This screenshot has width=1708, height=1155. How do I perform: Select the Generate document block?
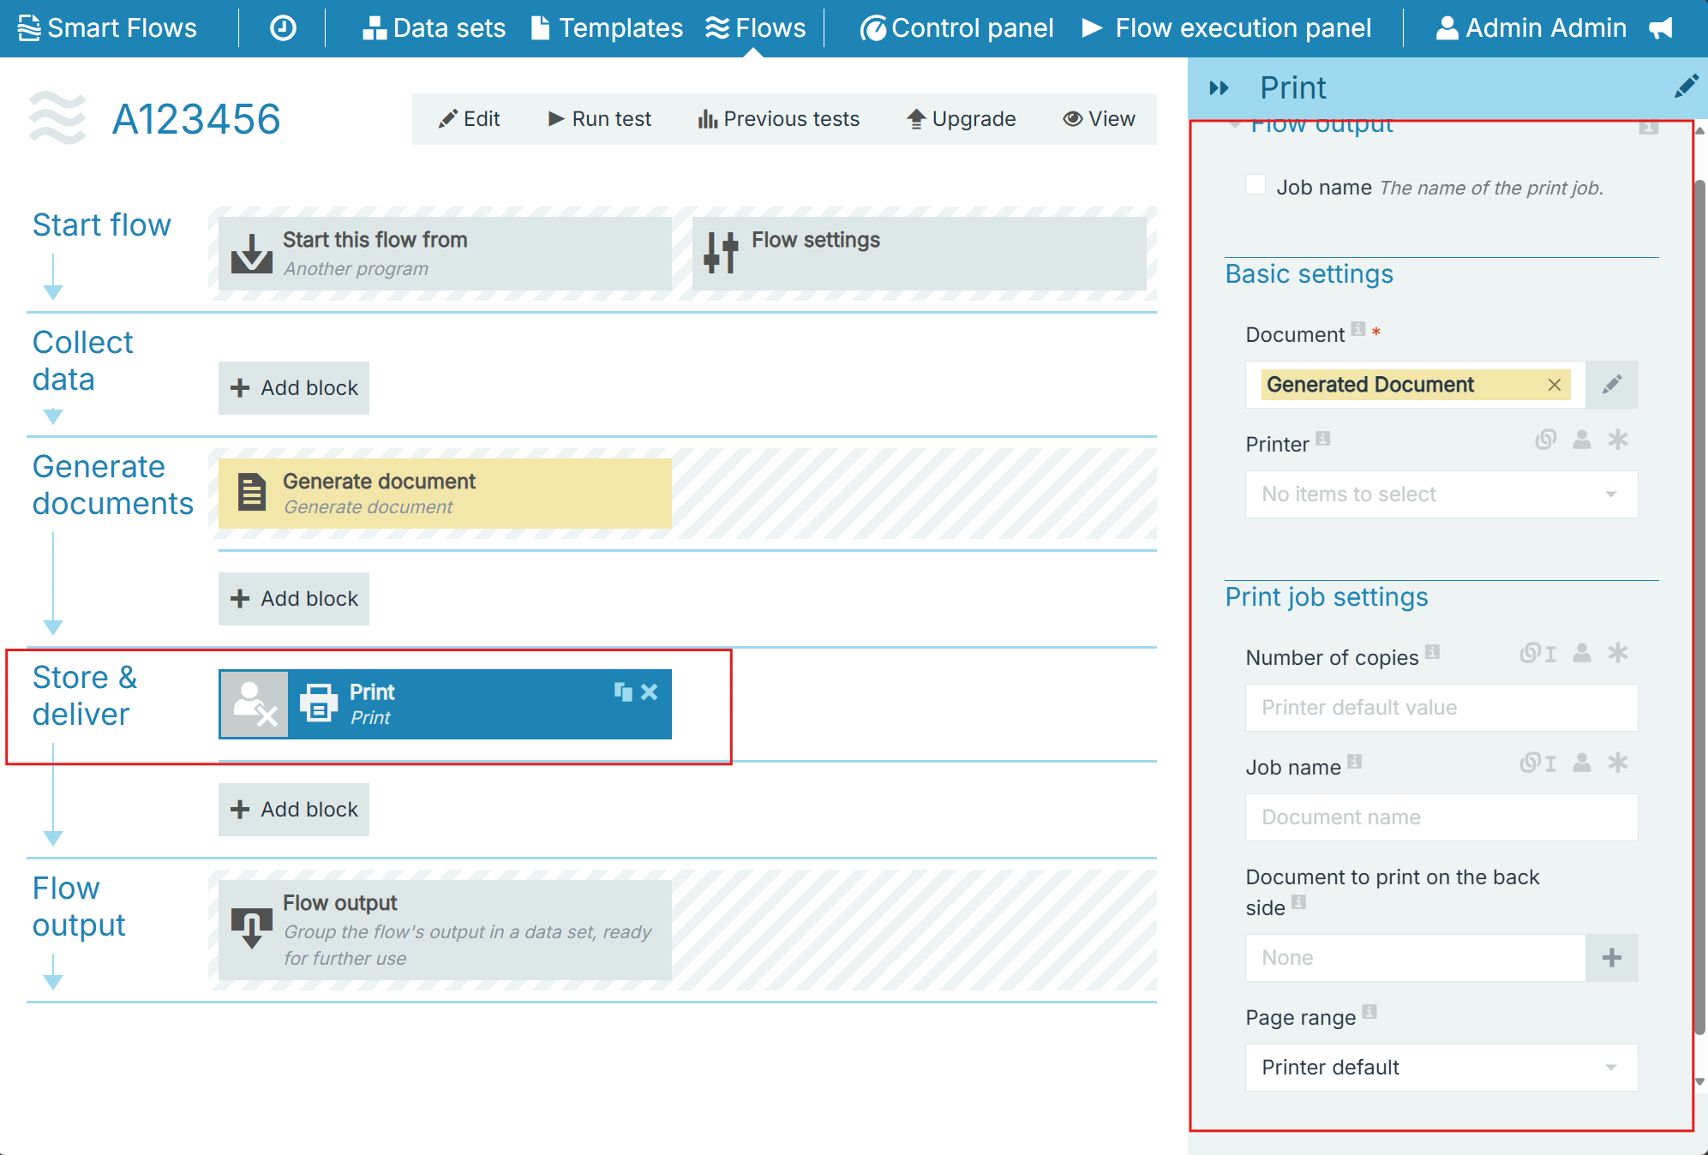[445, 494]
